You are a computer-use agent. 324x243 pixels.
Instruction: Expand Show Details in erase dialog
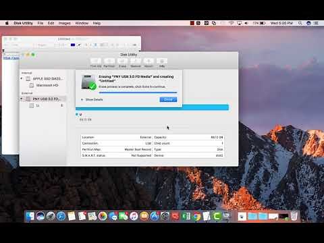point(92,99)
